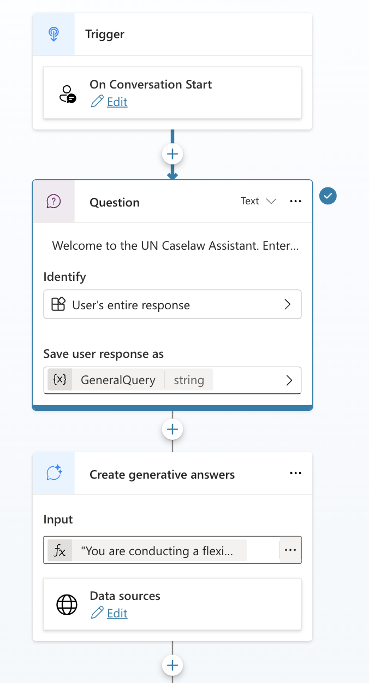Open the Text type dropdown in Question
The height and width of the screenshot is (683, 369).
point(259,201)
